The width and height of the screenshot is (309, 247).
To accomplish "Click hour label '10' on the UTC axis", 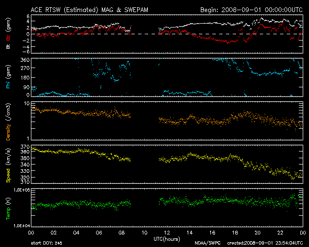I will click(144, 233).
